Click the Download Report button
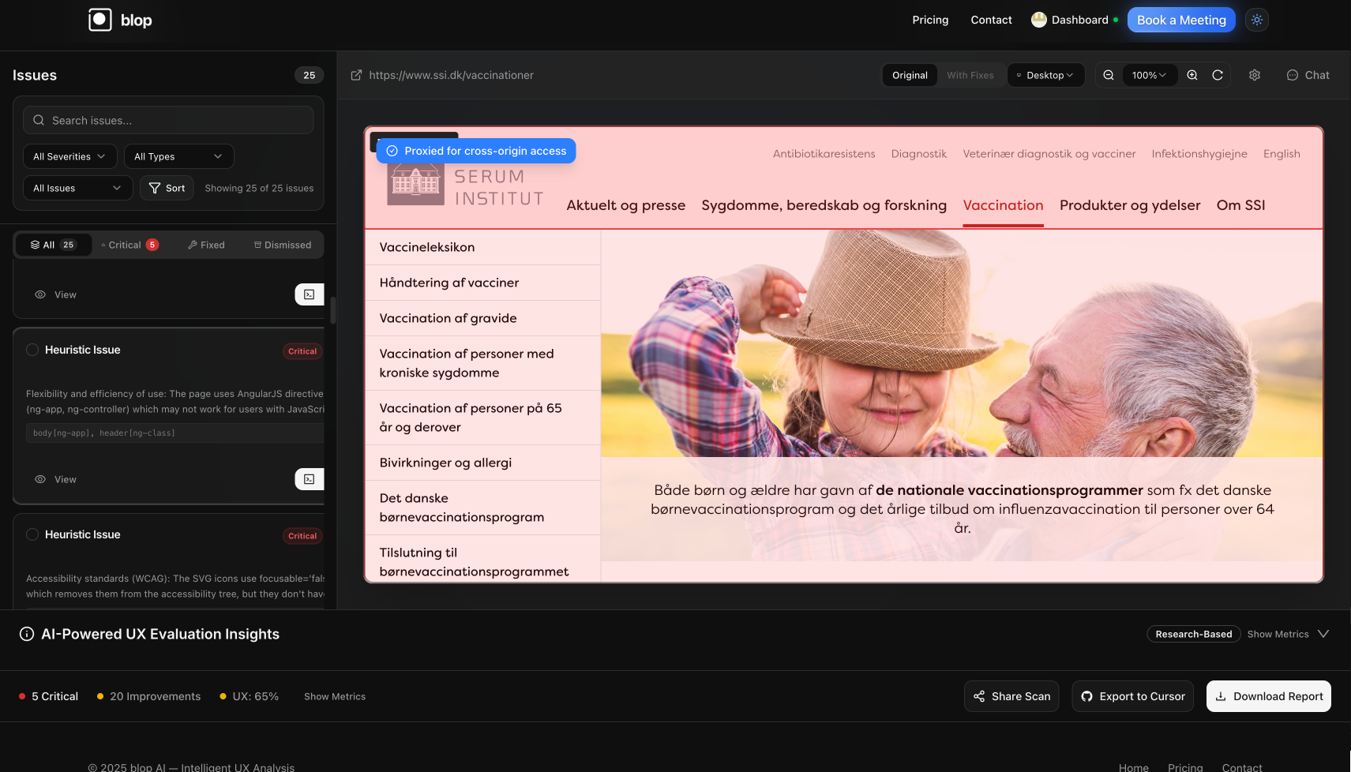The image size is (1351, 772). [x=1268, y=696]
